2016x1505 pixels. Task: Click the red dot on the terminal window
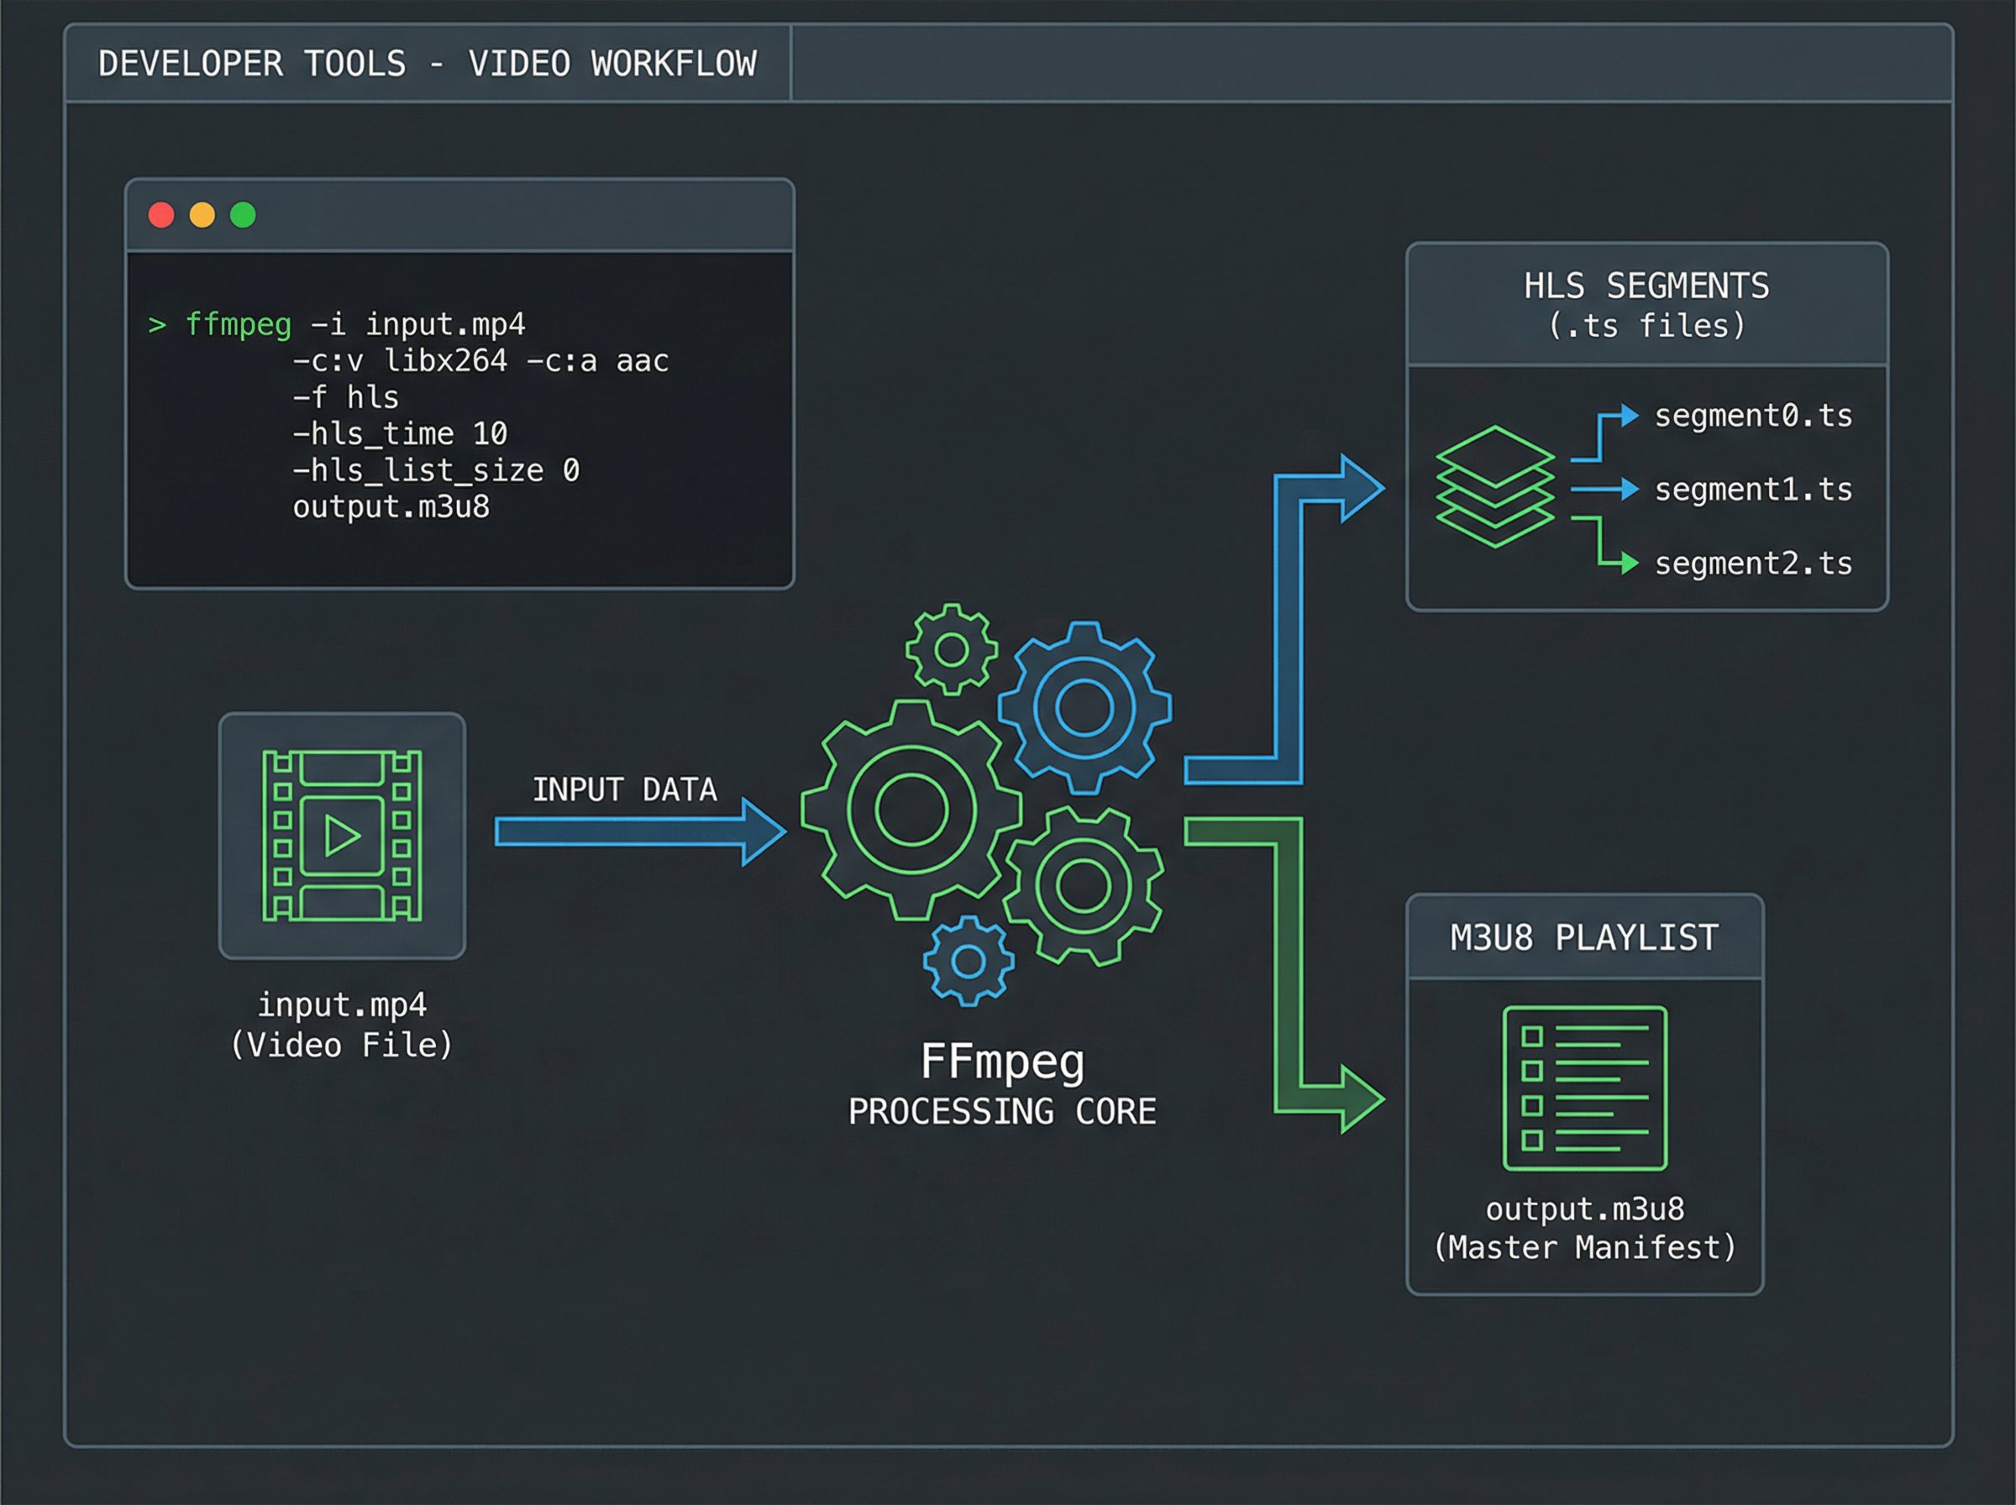pos(162,215)
